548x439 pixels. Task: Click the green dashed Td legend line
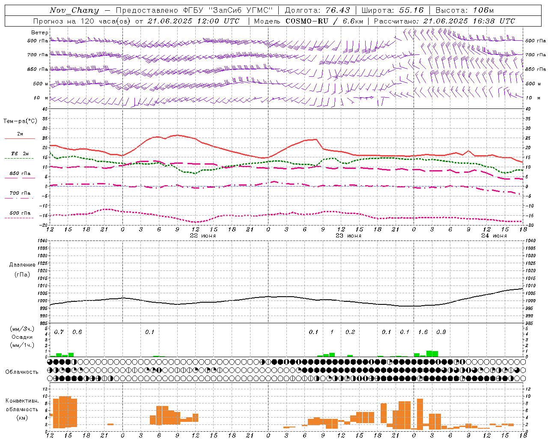[x=19, y=158]
